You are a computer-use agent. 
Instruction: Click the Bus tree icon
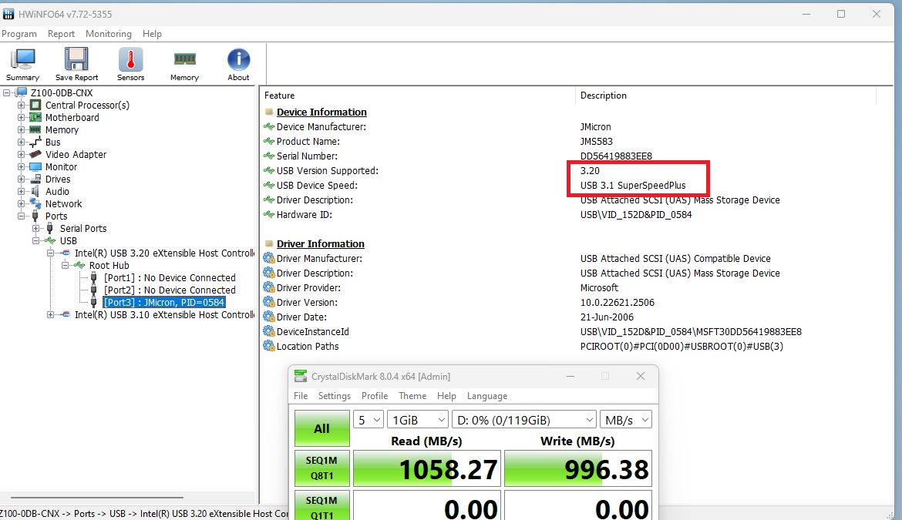(x=35, y=142)
